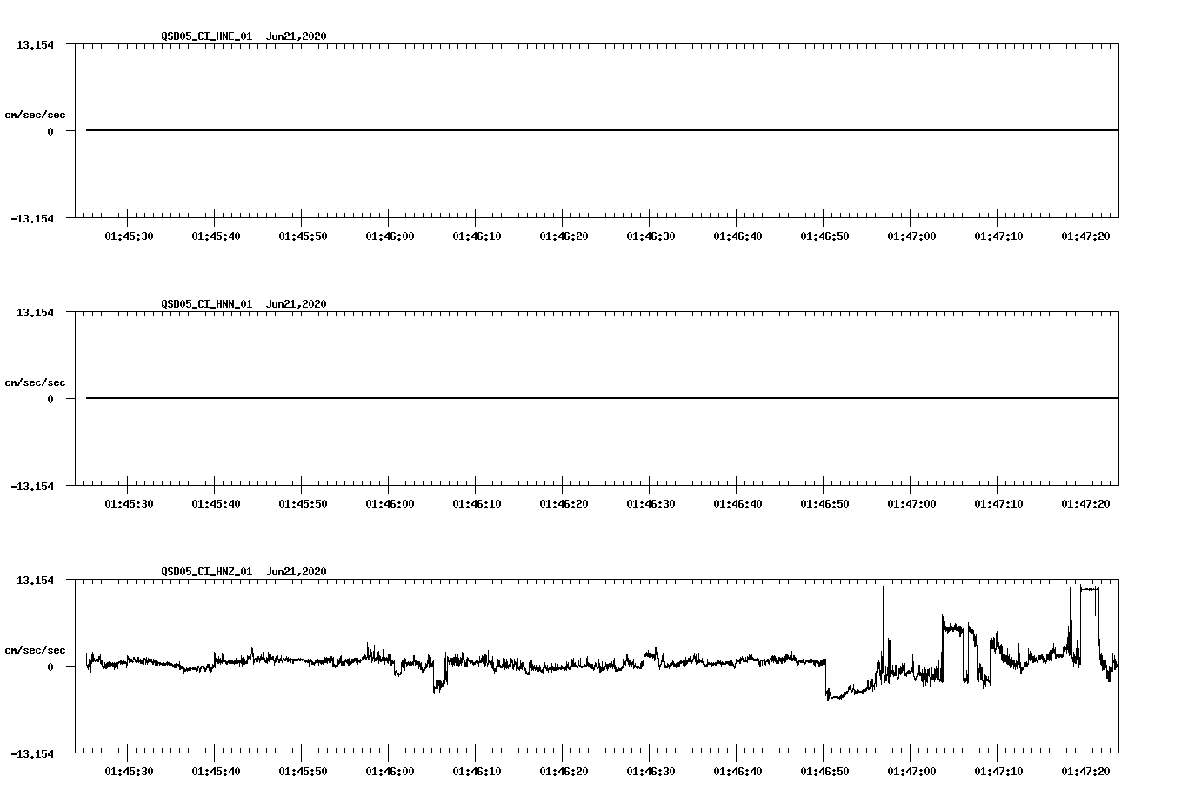Select the QSD05_CI_HNE_01 plot title
The image size is (1181, 803).
207,36
